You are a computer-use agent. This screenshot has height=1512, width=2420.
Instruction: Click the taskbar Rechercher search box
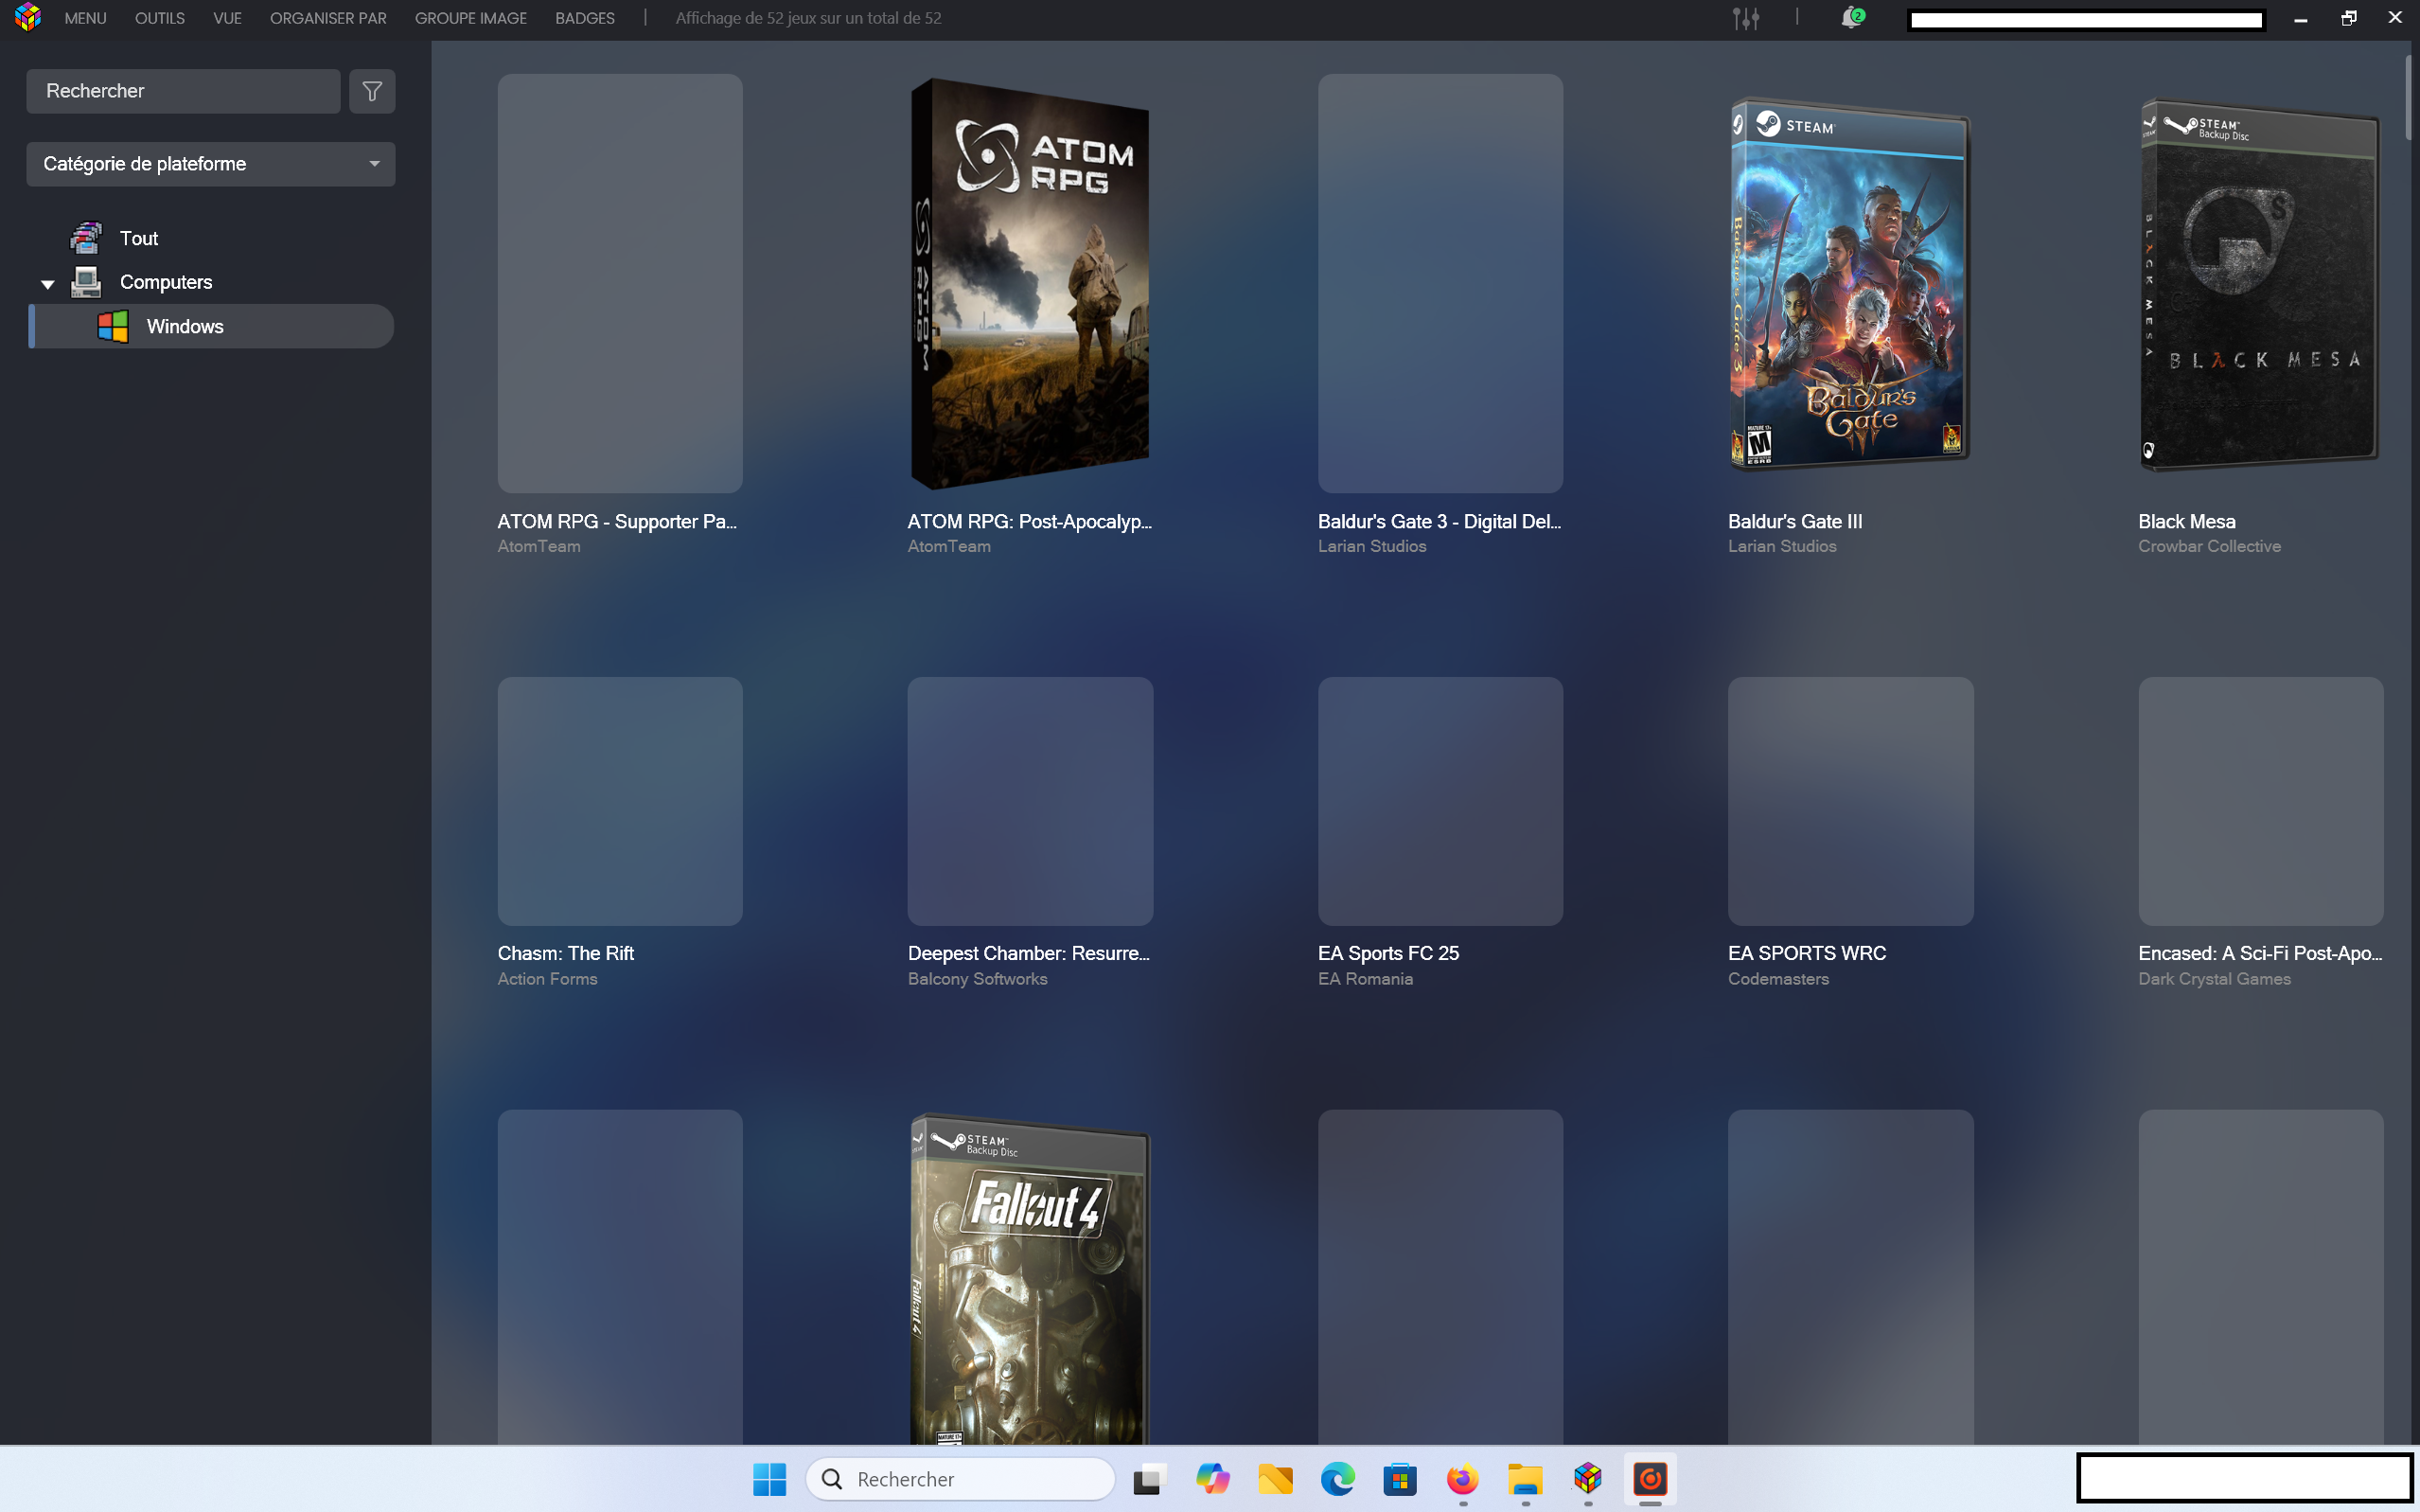960,1479
